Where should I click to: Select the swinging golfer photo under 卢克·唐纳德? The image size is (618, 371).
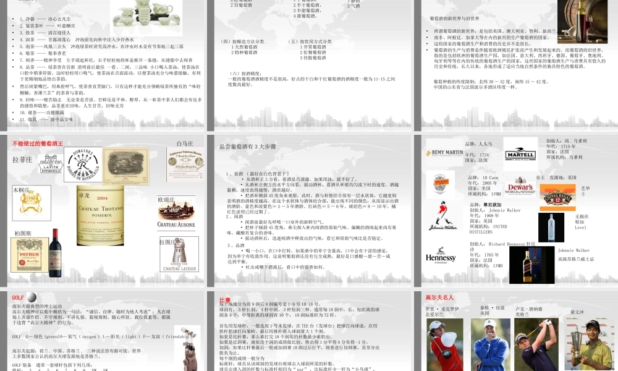[x=536, y=344]
